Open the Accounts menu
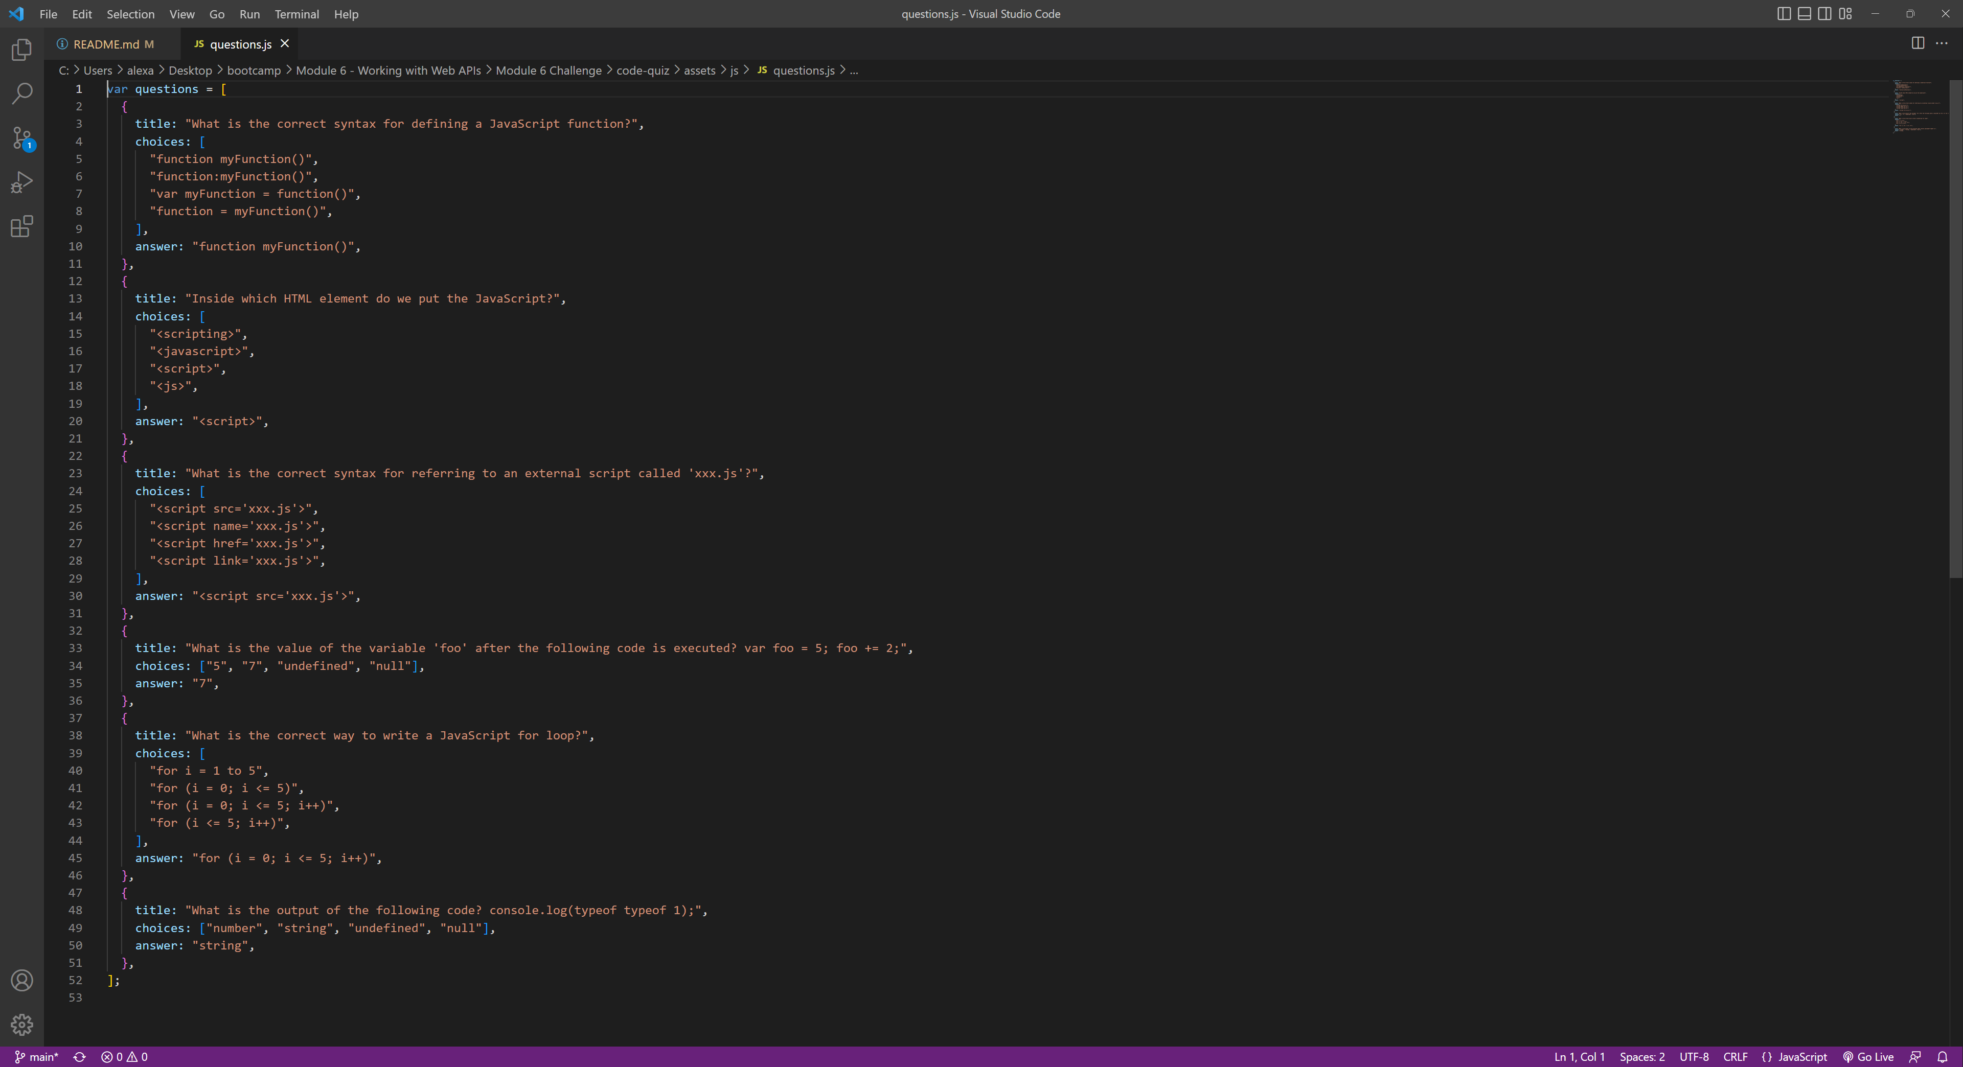This screenshot has width=1963, height=1067. pos(21,981)
